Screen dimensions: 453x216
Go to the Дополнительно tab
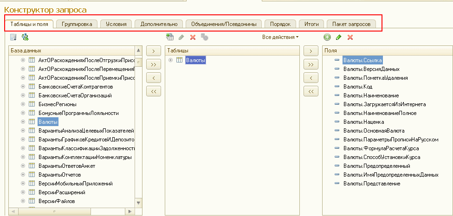[x=159, y=24]
